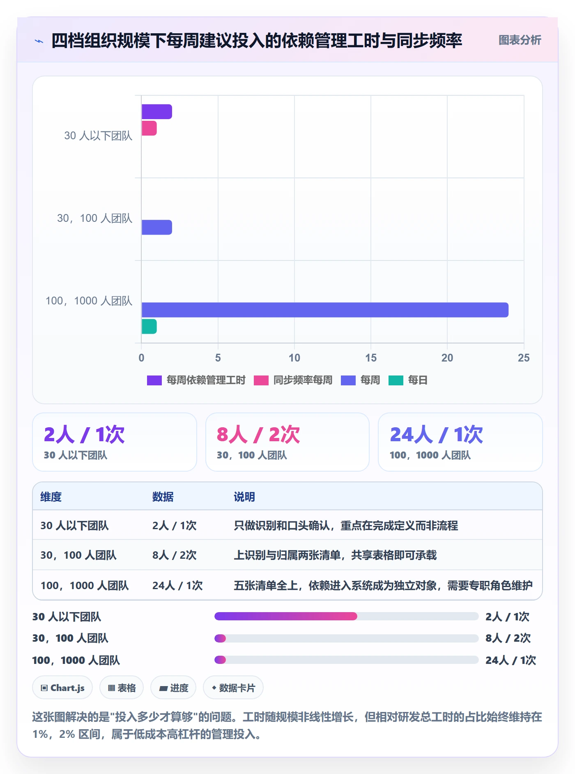
Task: Click the teal bar for 100，1000 人团队
Action: click(149, 327)
